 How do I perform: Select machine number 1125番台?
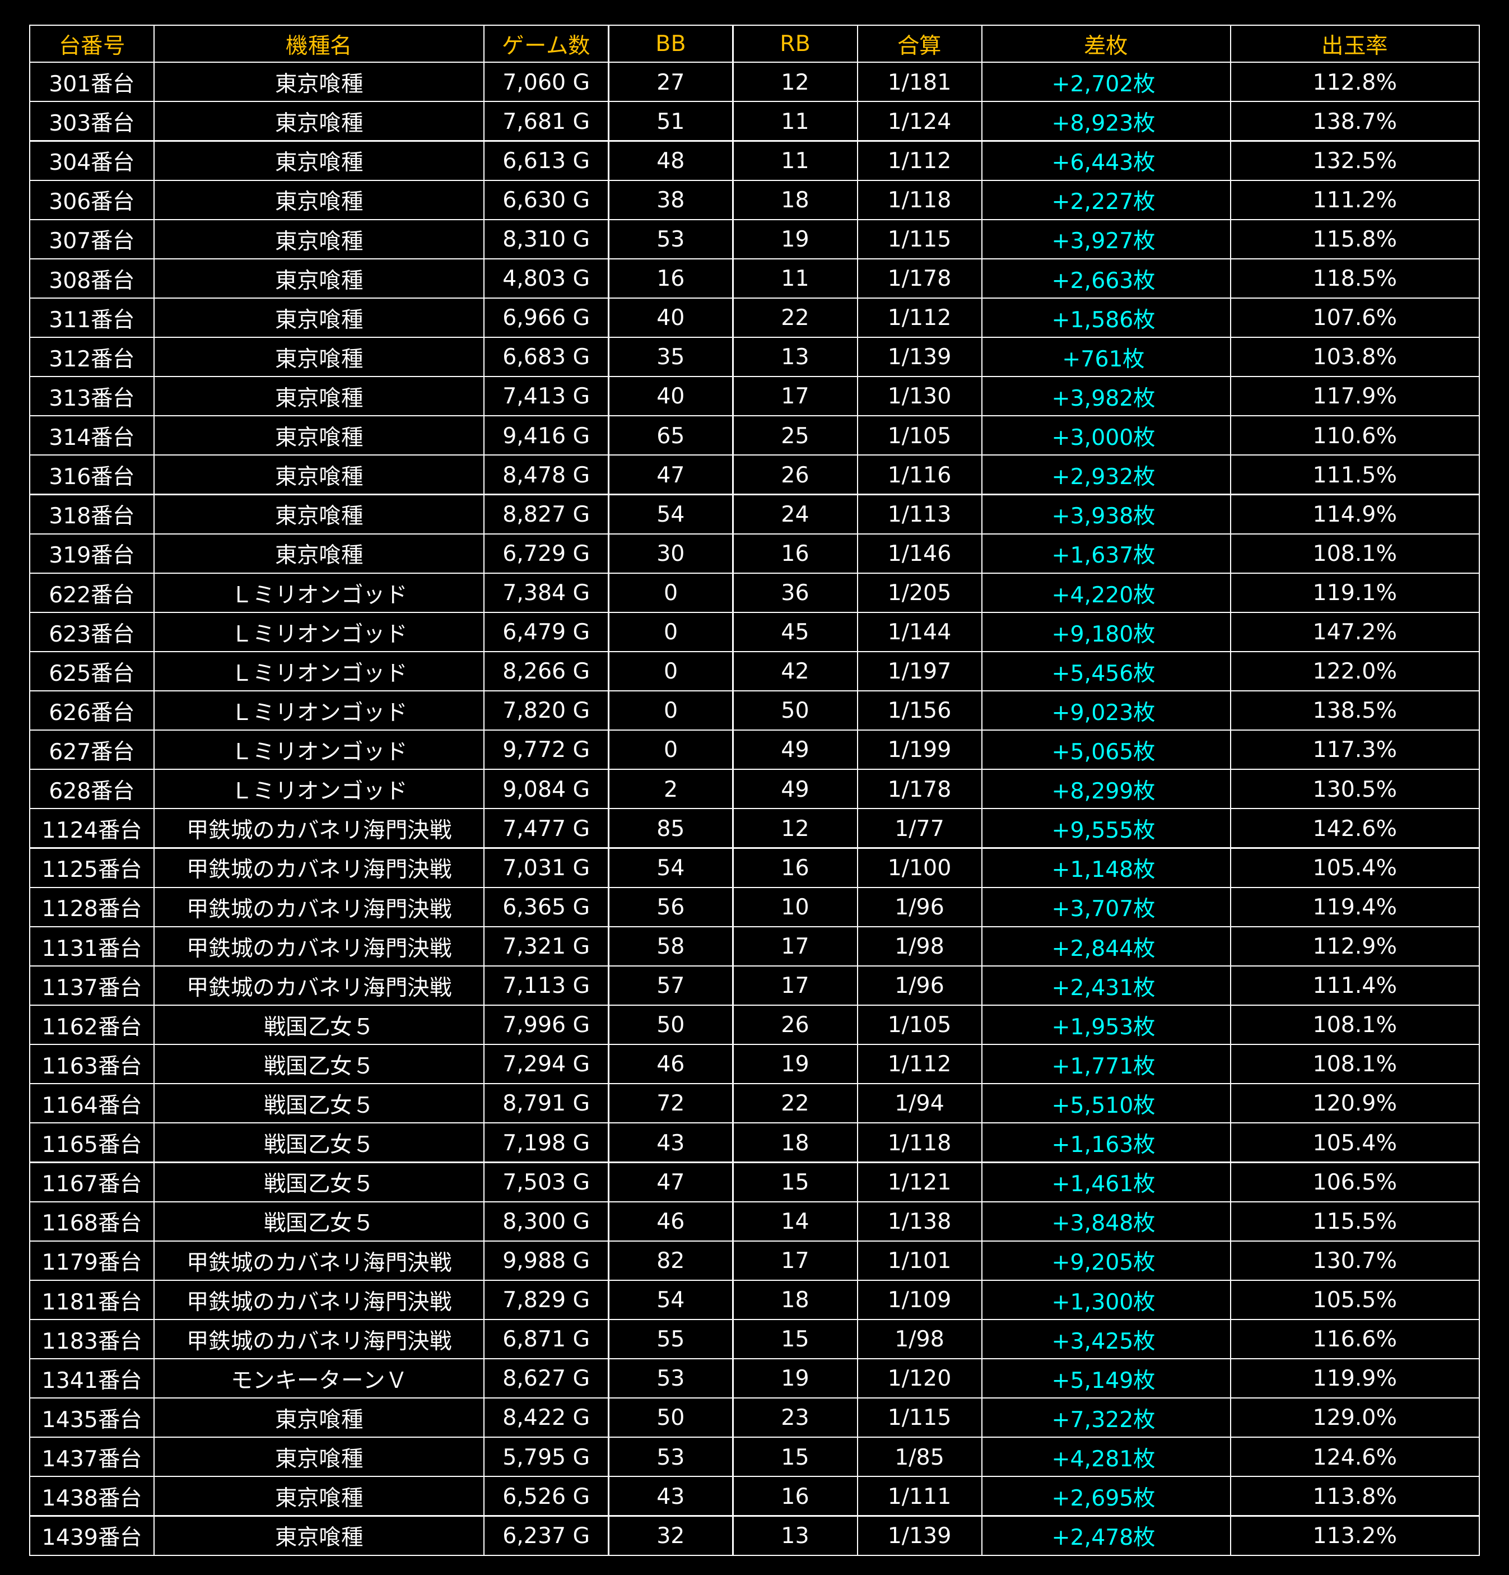pyautogui.click(x=92, y=868)
